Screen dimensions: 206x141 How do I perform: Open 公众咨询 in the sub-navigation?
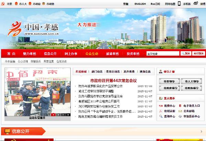[x=23, y=61]
